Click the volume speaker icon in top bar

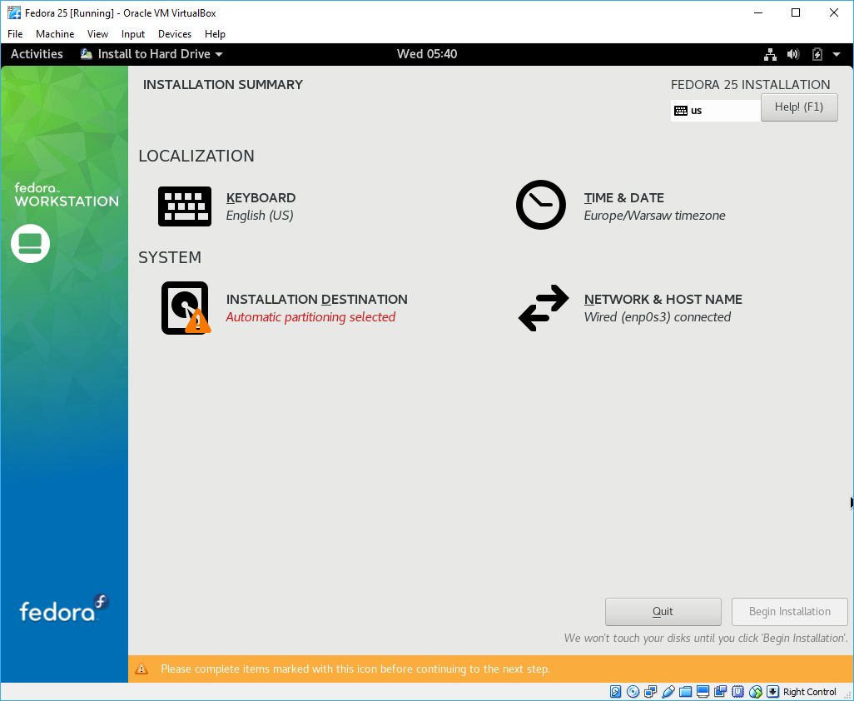793,54
